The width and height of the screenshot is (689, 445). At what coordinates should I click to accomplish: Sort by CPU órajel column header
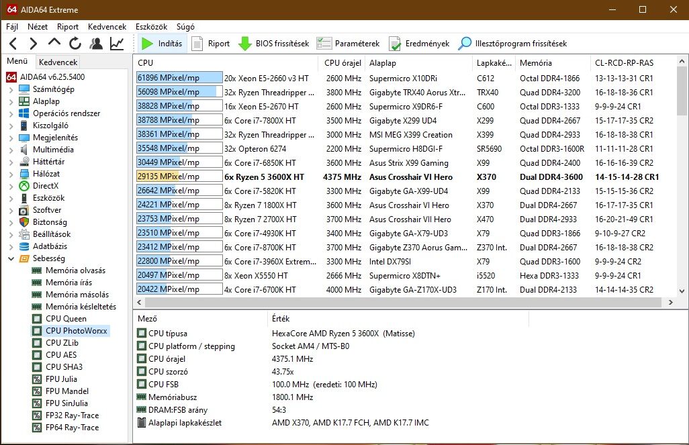(341, 63)
